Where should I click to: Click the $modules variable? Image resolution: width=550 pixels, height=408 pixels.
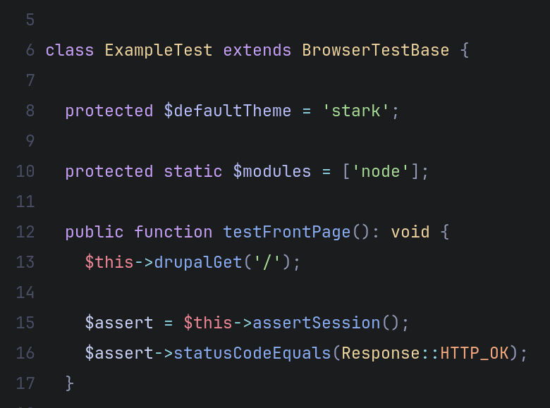(271, 172)
